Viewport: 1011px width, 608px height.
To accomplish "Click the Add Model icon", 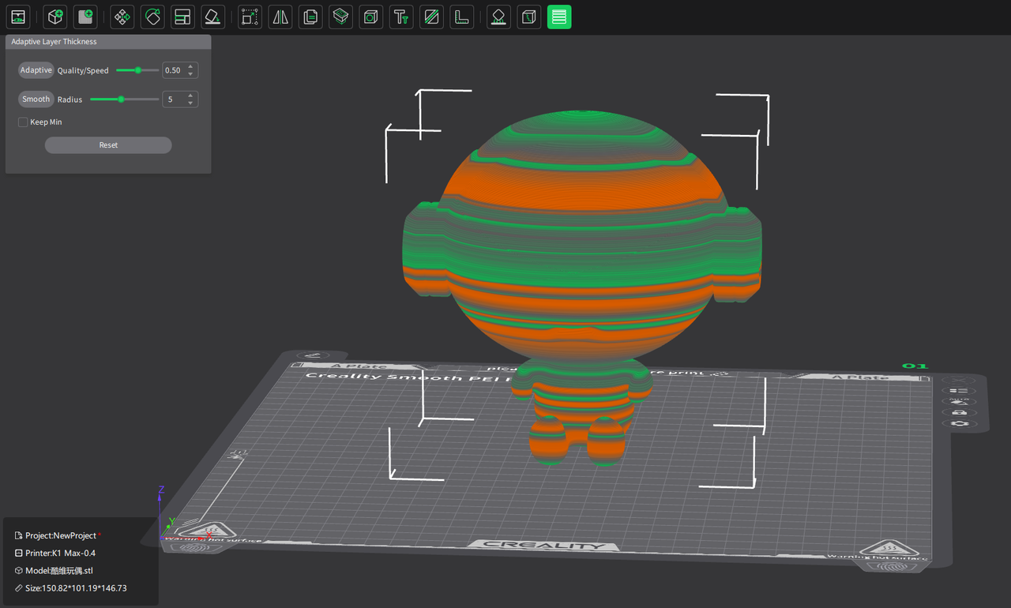I will [x=54, y=17].
